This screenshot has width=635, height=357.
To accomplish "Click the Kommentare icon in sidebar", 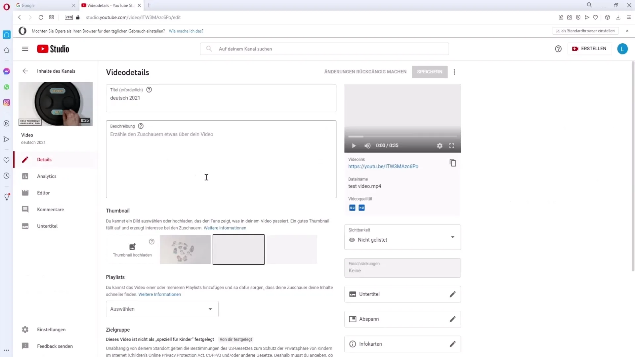I will pos(25,209).
